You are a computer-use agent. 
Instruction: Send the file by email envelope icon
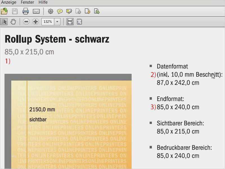tap(36, 11)
